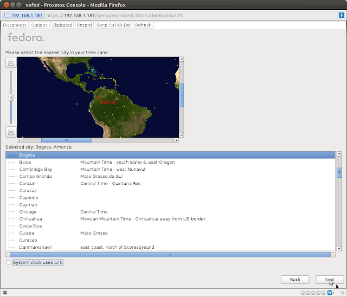Click the red Bogota marker on the map

[x=98, y=98]
